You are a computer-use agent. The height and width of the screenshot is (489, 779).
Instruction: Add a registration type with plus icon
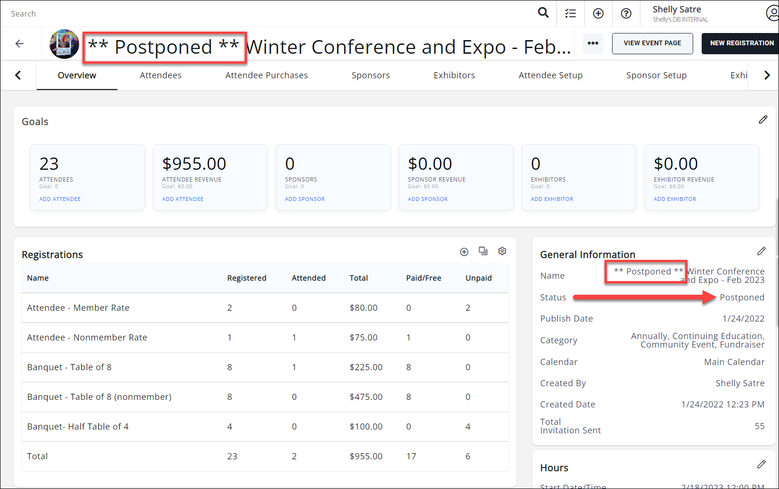point(464,252)
